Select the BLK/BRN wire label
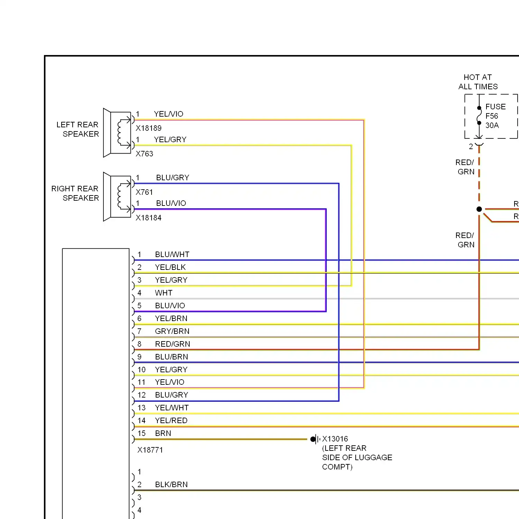This screenshot has height=519, width=519. click(171, 484)
